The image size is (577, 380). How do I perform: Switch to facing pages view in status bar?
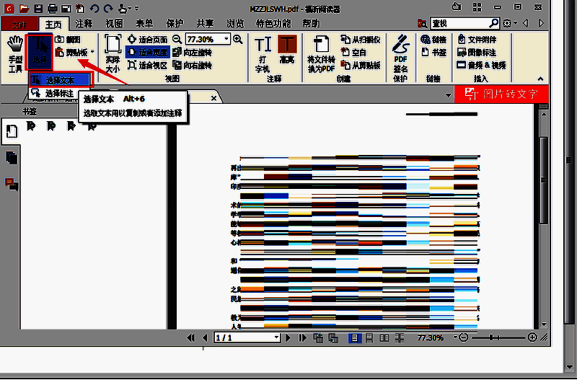(384, 337)
